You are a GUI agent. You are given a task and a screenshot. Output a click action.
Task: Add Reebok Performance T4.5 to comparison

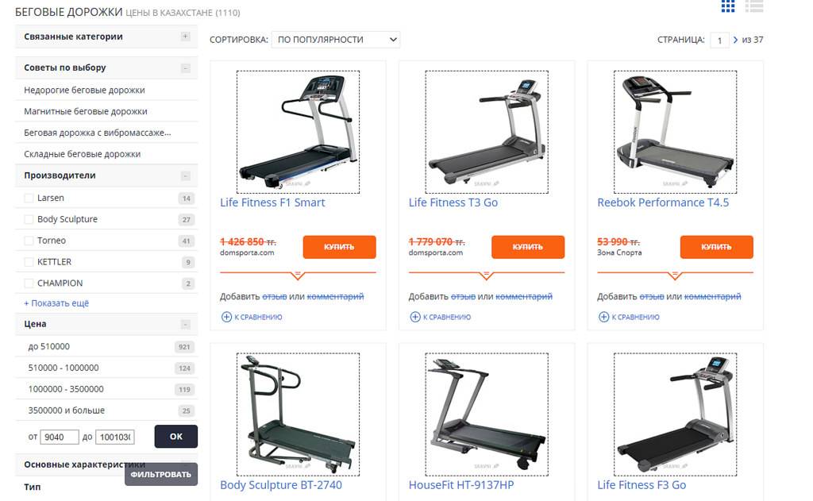630,317
